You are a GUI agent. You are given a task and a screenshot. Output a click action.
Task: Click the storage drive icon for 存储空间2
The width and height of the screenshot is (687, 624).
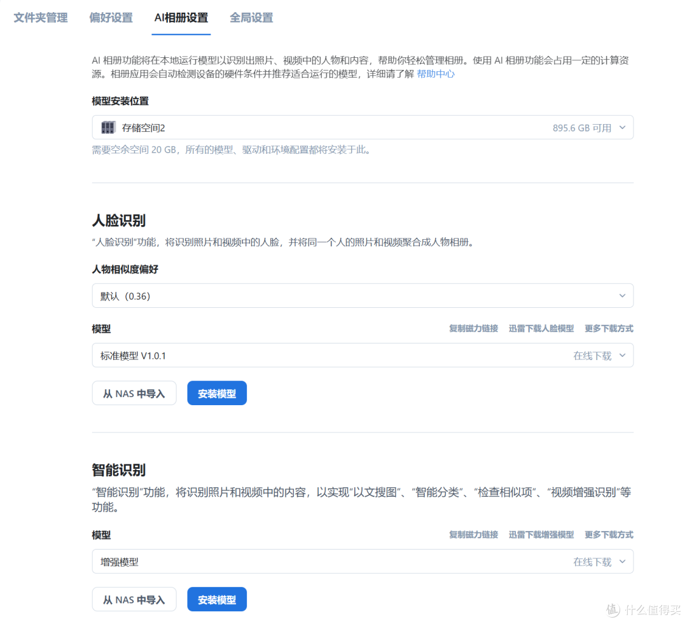[x=108, y=127]
